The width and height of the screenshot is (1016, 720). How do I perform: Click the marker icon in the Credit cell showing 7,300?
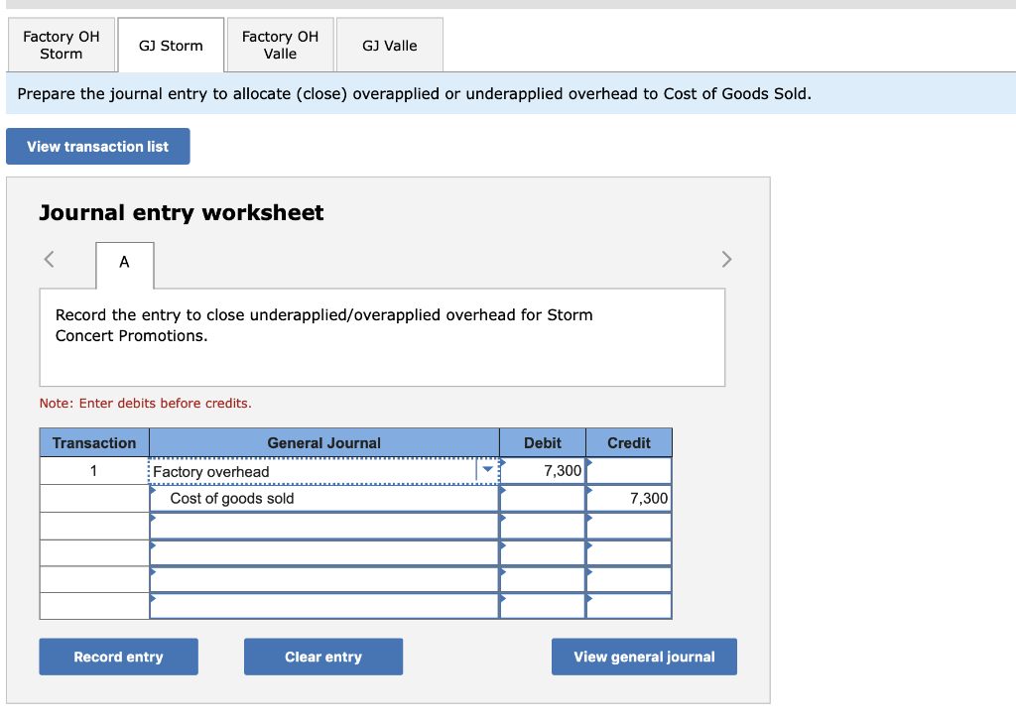(x=590, y=492)
